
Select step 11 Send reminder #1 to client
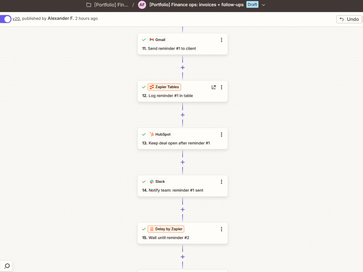(x=183, y=44)
